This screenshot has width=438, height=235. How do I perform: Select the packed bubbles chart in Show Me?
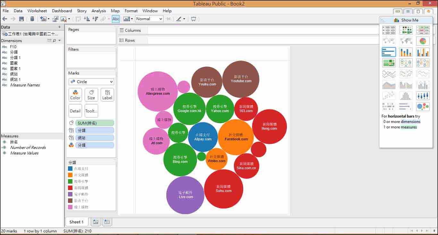tap(423, 106)
